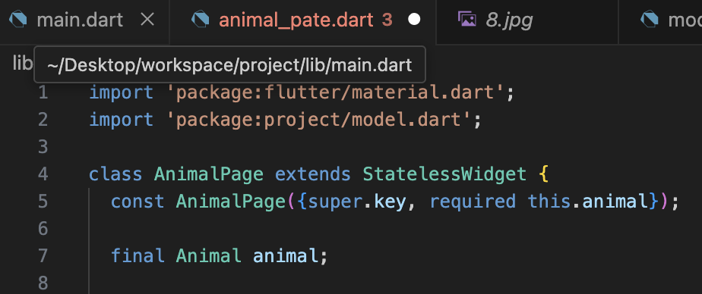This screenshot has width=702, height=294.
Task: Click the const keyword on line 5
Action: coord(138,202)
